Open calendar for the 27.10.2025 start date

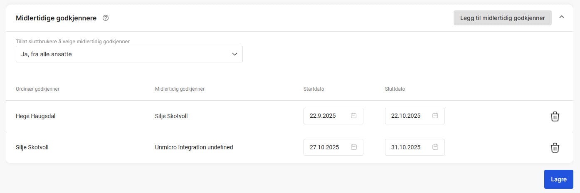click(354, 147)
